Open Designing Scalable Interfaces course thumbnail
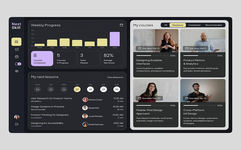 tap(156, 41)
